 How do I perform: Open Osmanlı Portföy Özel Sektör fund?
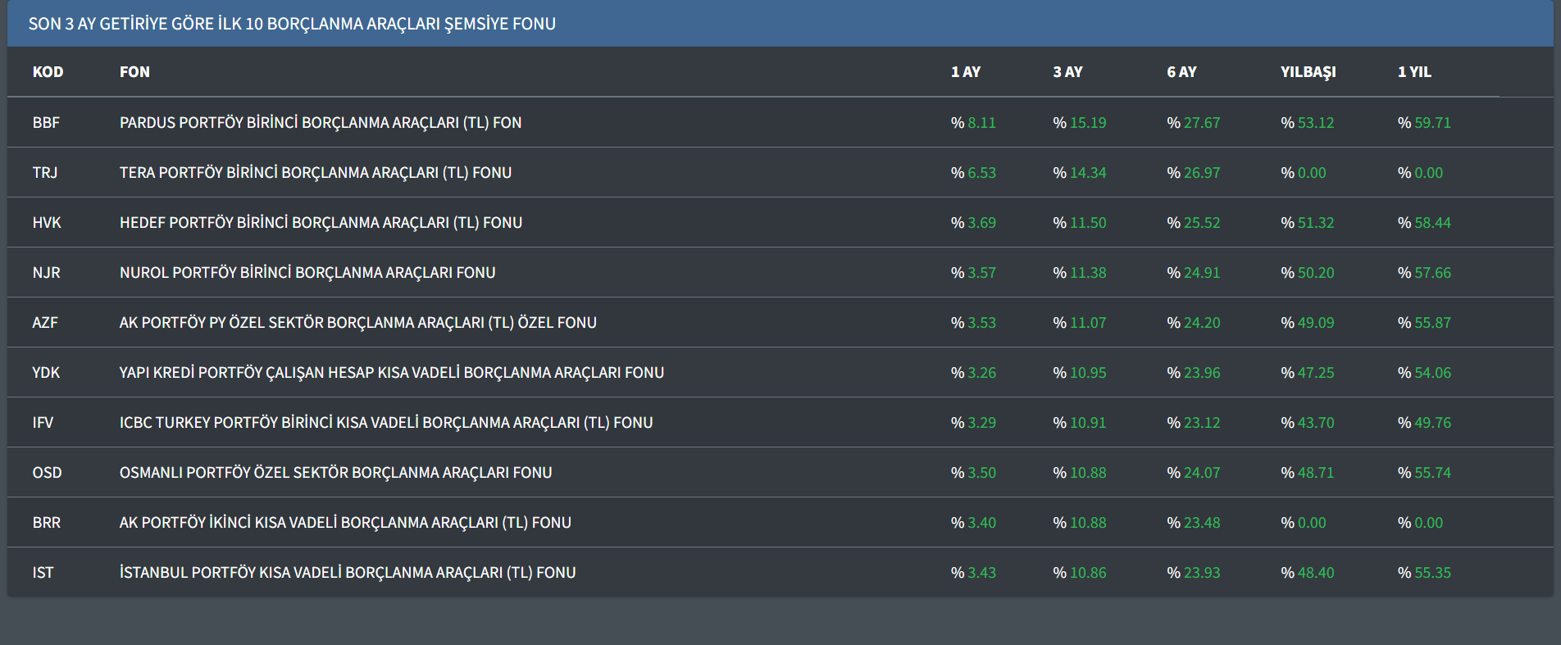click(x=335, y=473)
